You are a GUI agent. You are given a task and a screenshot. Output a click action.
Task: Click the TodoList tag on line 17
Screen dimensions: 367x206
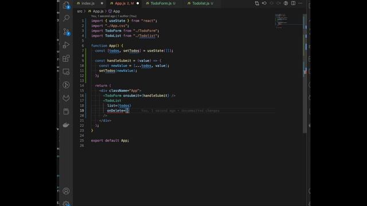[x=113, y=101]
